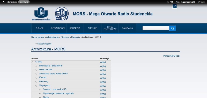
Task: Open the O radiu category
Action: [x=39, y=62]
